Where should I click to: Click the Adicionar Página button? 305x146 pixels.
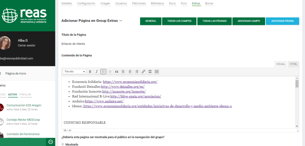(x=282, y=21)
